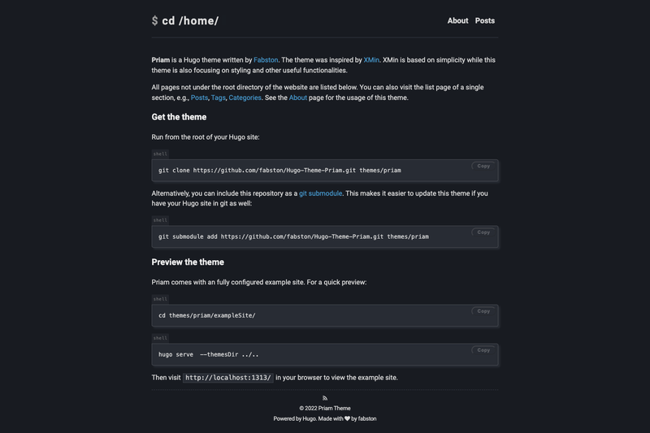Click the Hugo link in footer
The width and height of the screenshot is (650, 433).
coord(309,418)
